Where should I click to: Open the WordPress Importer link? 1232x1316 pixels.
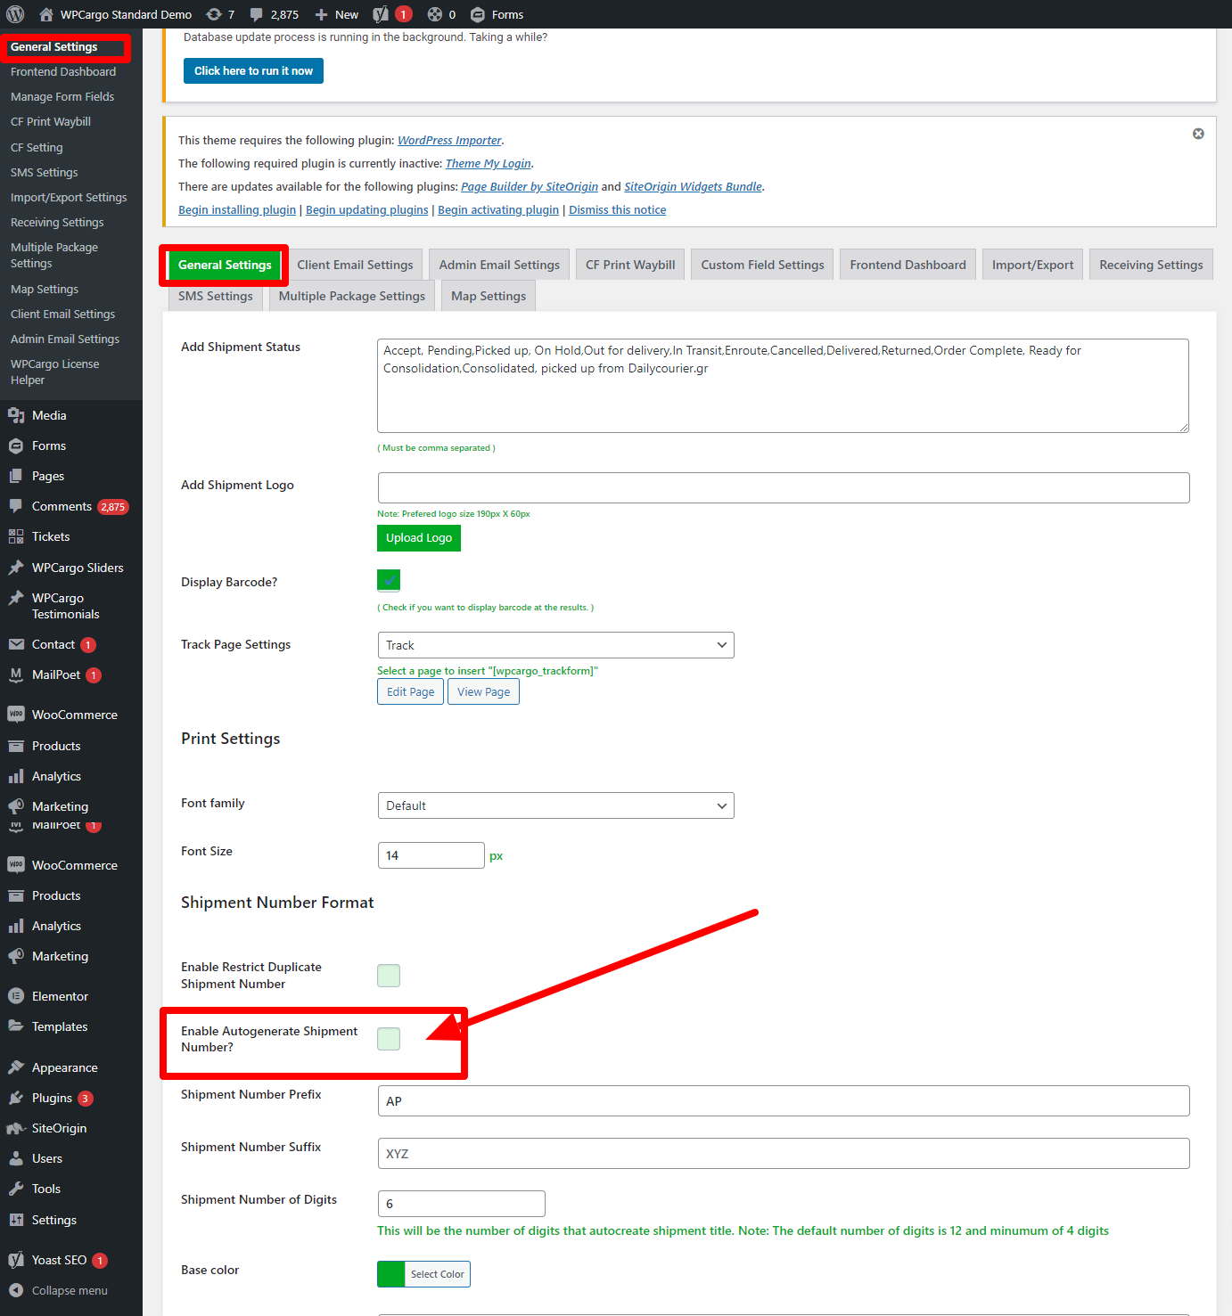449,140
